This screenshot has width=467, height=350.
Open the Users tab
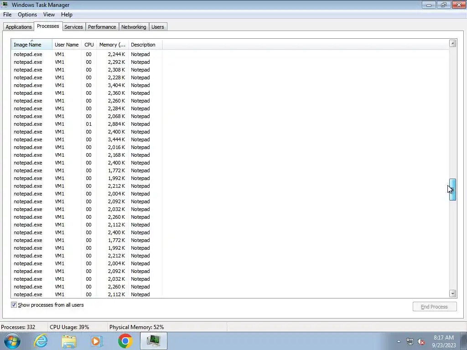(157, 27)
